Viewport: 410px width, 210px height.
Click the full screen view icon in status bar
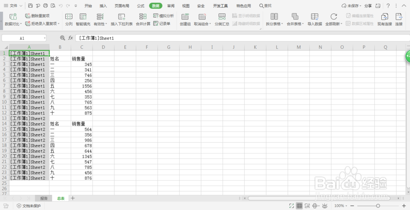coord(292,206)
